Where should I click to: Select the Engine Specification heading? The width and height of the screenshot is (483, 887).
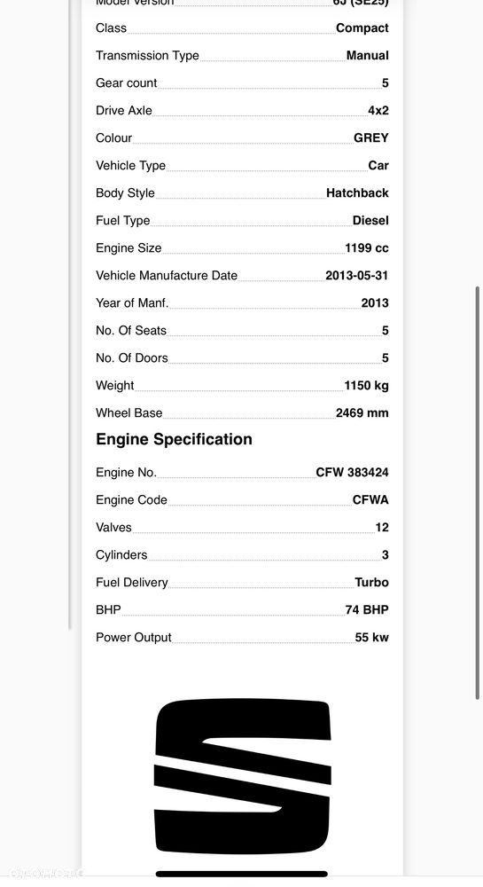click(x=174, y=440)
